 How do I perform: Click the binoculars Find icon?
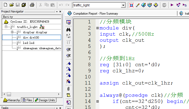tap(69, 30)
